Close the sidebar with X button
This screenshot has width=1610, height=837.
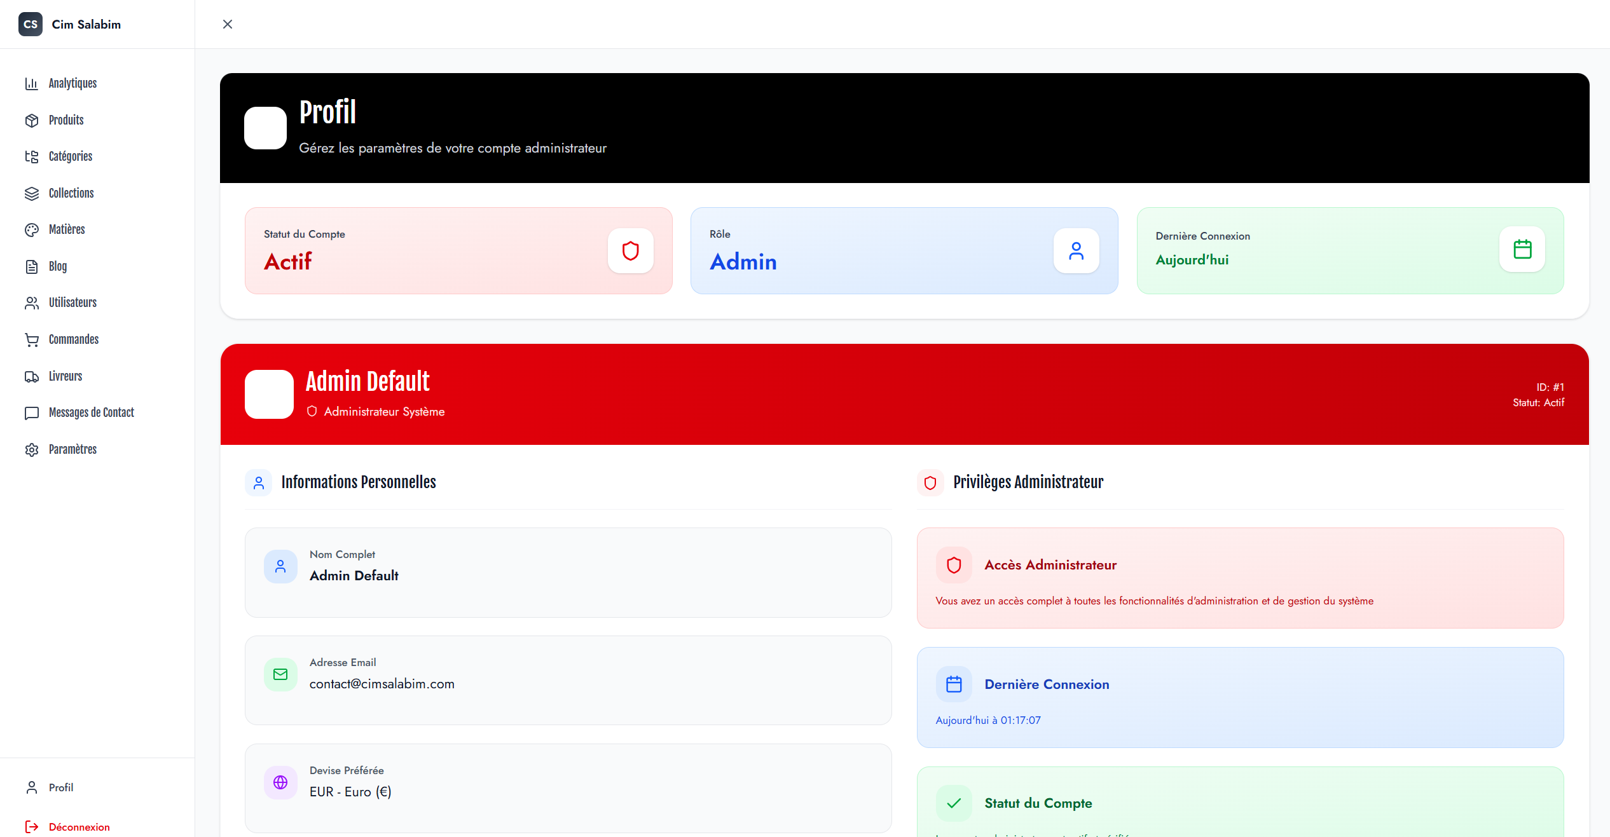tap(228, 24)
